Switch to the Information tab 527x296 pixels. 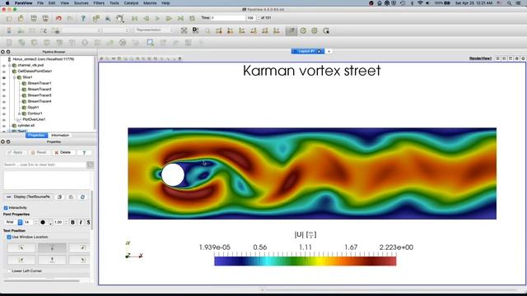pyautogui.click(x=60, y=135)
